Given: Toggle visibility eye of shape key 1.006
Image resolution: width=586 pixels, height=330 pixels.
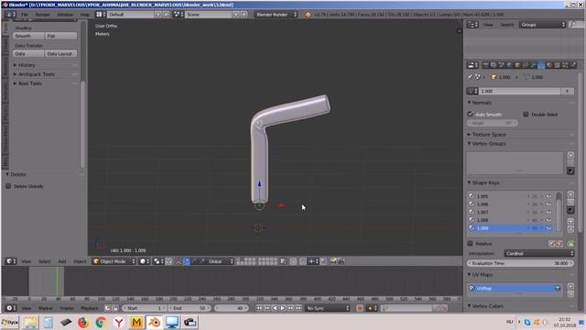Looking at the screenshot, I should pyautogui.click(x=548, y=204).
